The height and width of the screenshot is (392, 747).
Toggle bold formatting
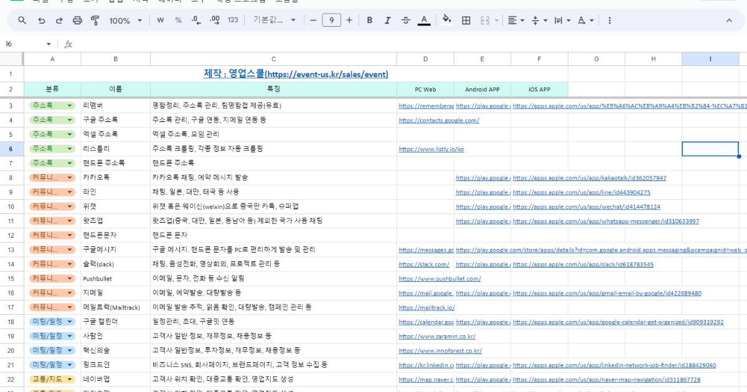click(x=369, y=20)
